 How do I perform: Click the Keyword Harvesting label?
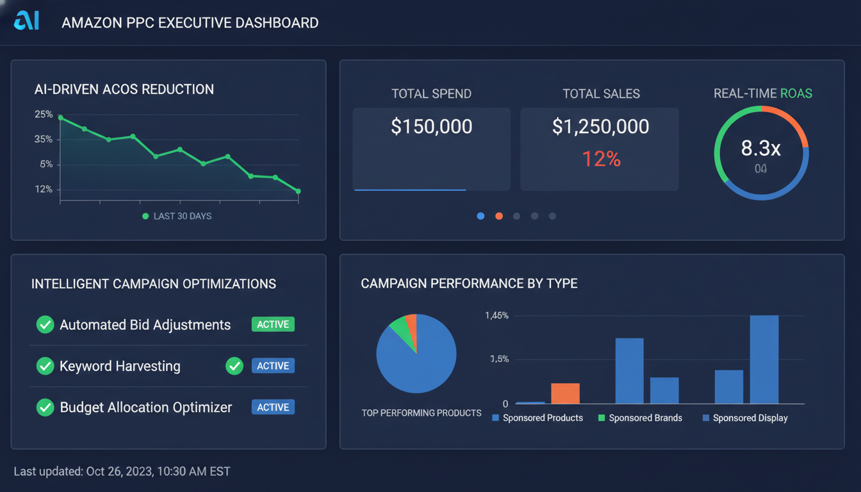pyautogui.click(x=120, y=366)
